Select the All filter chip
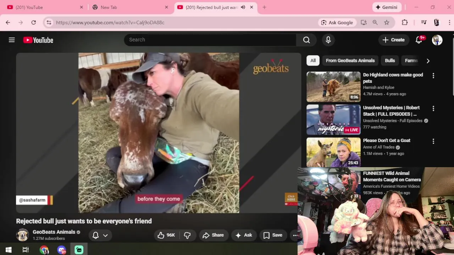 click(313, 61)
